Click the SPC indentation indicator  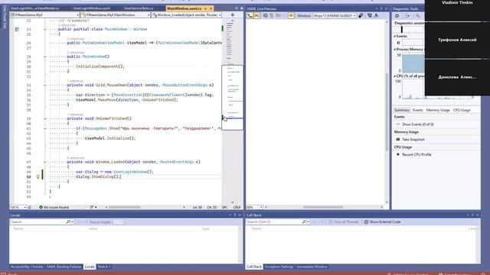pyautogui.click(x=224, y=207)
